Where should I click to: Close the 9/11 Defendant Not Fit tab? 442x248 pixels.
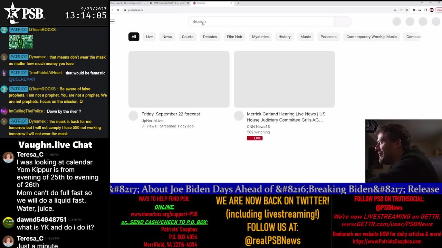click(188, 3)
